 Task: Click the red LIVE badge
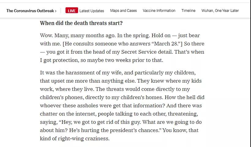(x=72, y=11)
